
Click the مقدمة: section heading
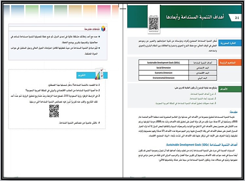[234, 112]
